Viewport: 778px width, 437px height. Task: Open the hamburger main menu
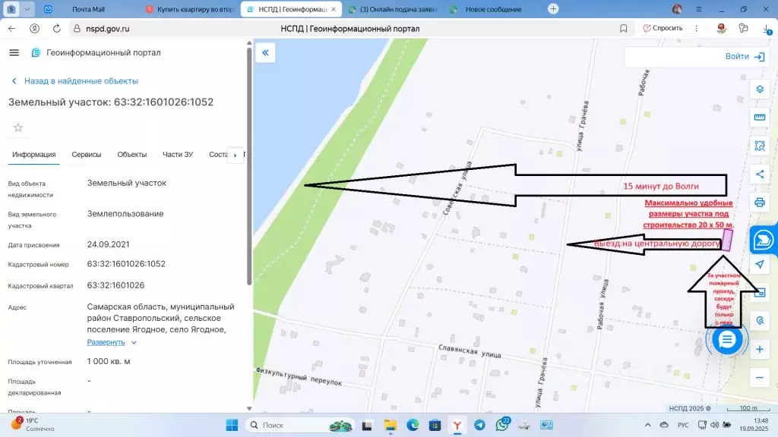pos(14,52)
